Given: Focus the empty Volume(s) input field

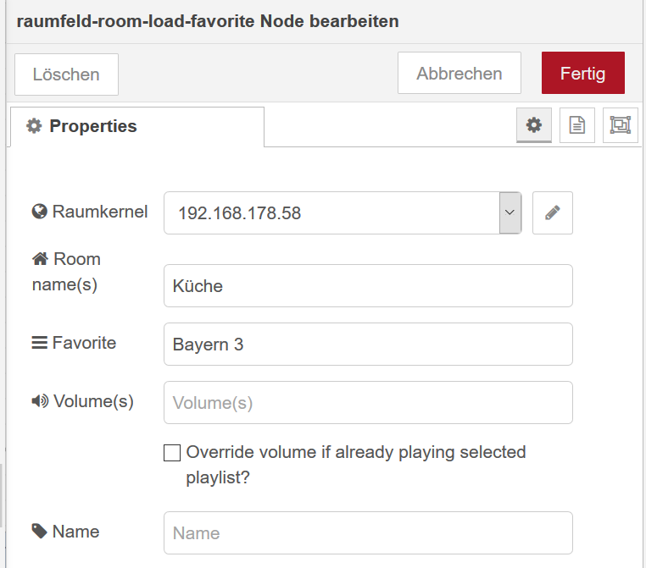Looking at the screenshot, I should (x=368, y=402).
